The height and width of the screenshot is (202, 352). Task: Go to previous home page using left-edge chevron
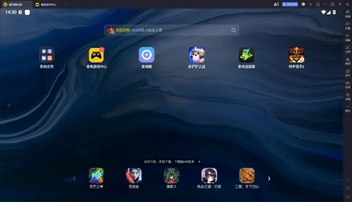point(9,105)
